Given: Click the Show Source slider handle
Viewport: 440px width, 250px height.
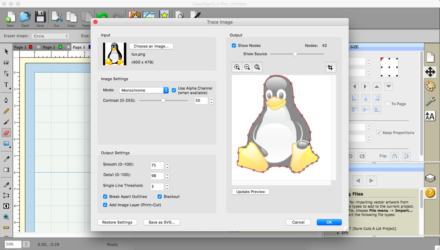Looking at the screenshot, I should (295, 54).
